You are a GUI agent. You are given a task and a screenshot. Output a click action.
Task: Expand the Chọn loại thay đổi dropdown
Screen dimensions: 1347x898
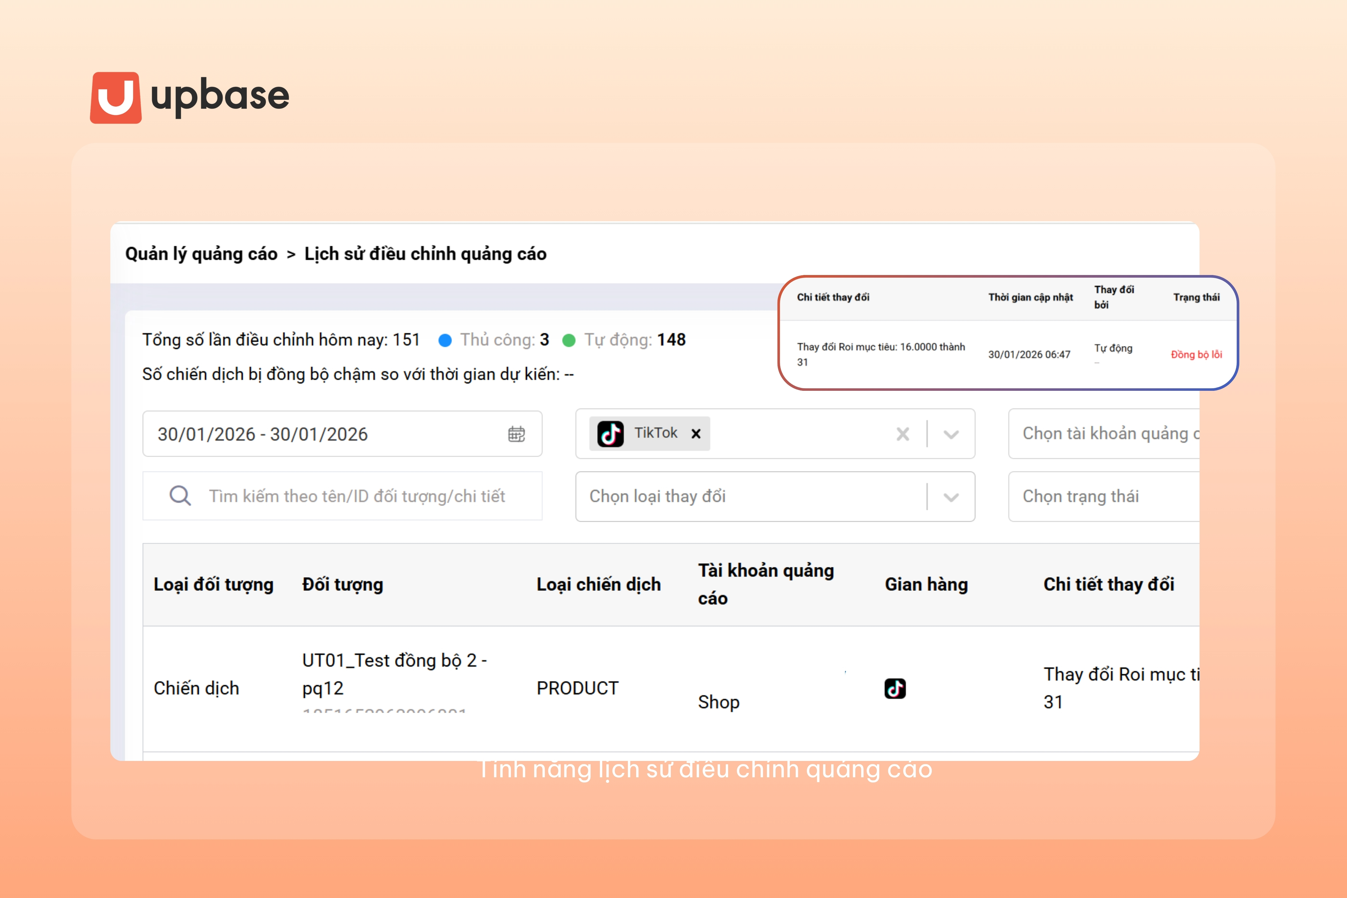click(x=951, y=497)
